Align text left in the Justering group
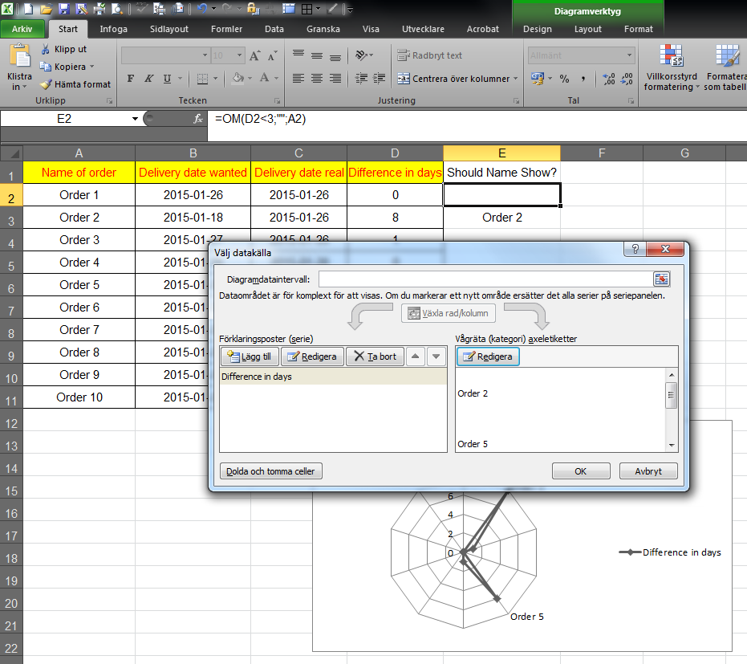The width and height of the screenshot is (747, 664). point(298,78)
